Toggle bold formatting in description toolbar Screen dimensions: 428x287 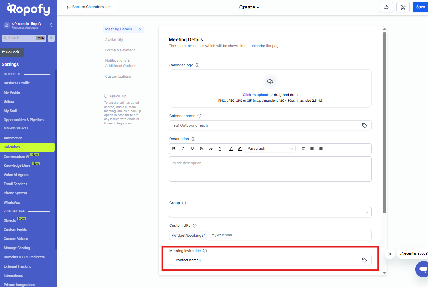(x=174, y=149)
